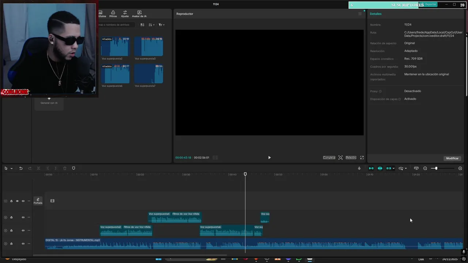Switch to the Detalles panel tab
The image size is (468, 263).
pos(375,14)
